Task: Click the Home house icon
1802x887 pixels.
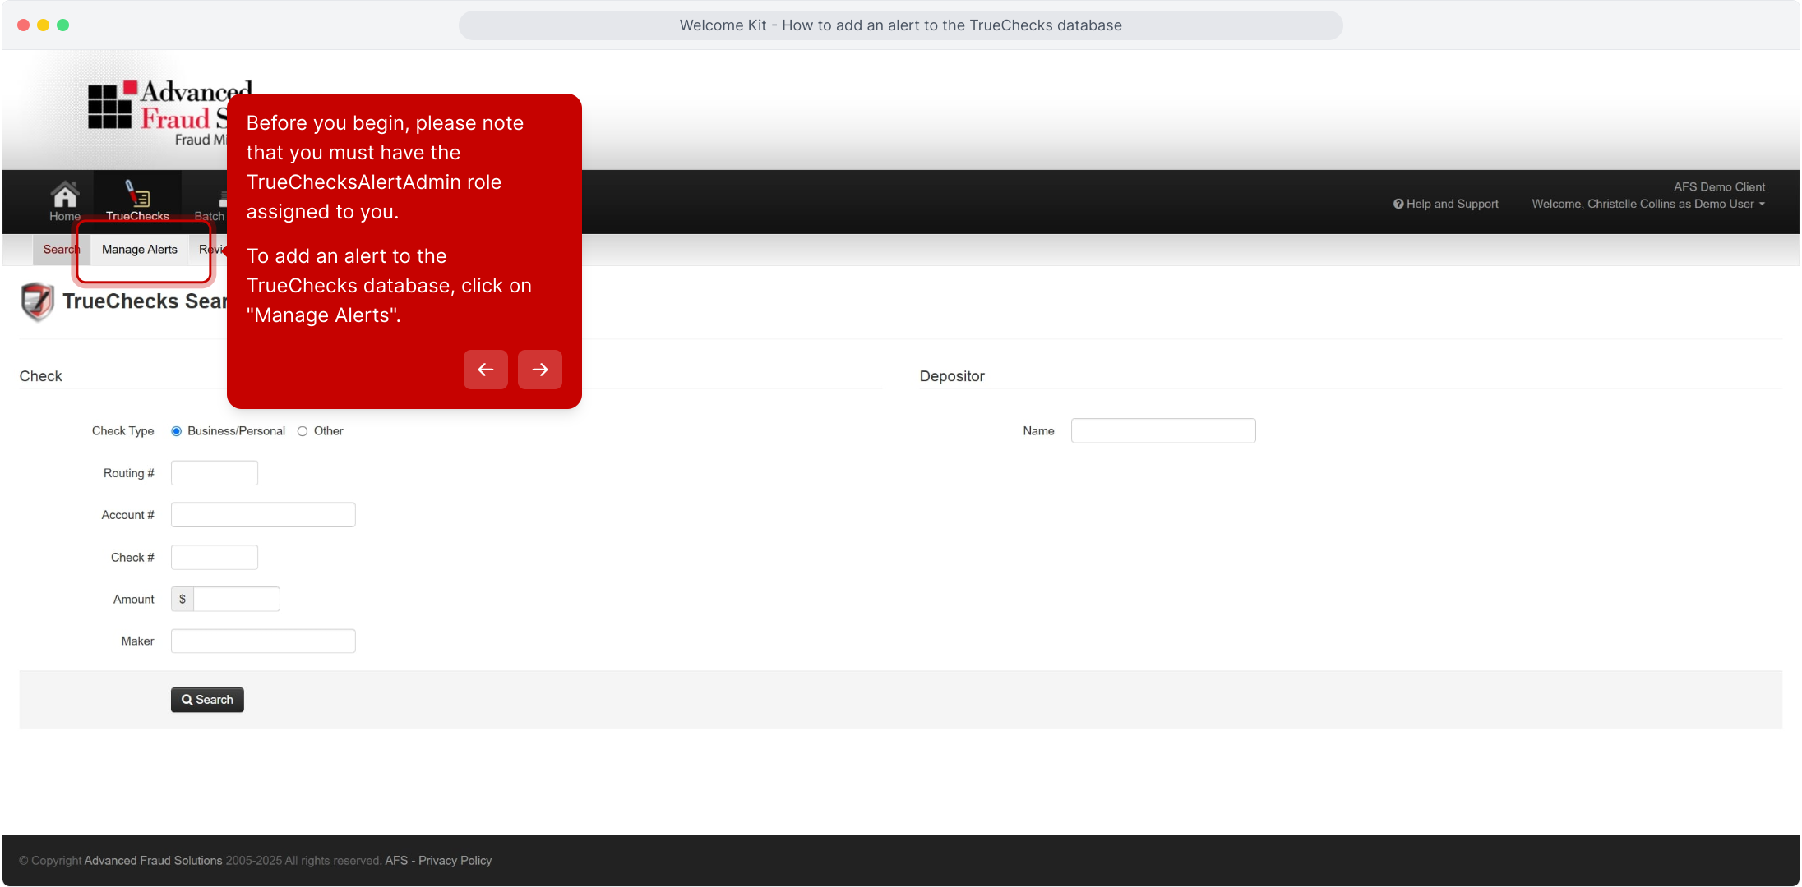Action: (x=65, y=195)
